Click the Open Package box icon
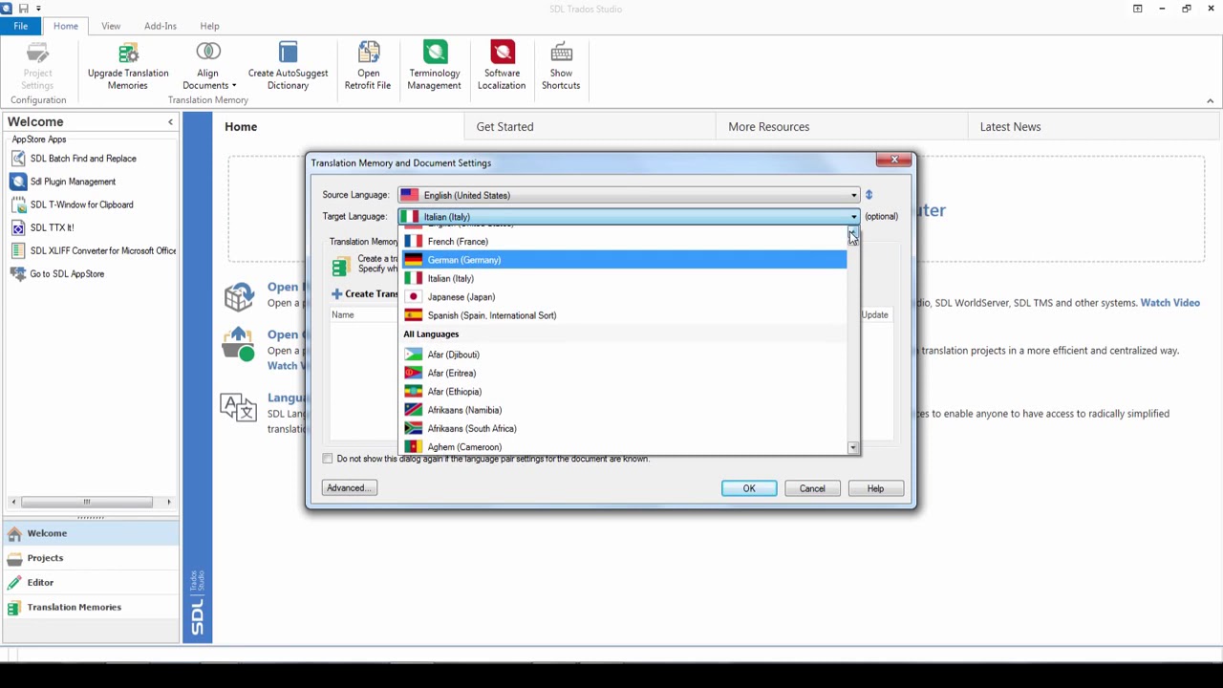 [239, 297]
